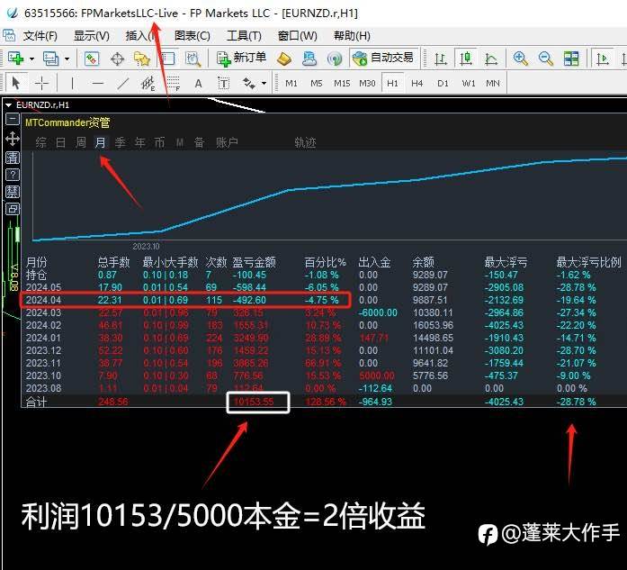Open the 帮助(H) menu
Viewport: 627px width, 570px height.
pyautogui.click(x=352, y=36)
